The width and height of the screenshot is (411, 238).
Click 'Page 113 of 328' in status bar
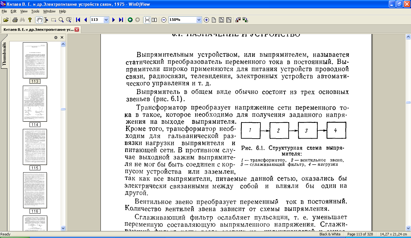click(360, 234)
